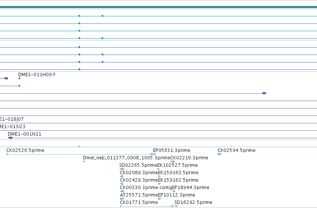The height and width of the screenshot is (208, 317).
Task: Click the Dmel_neb_011377_0908_1005.3prime label
Action: click(127, 158)
